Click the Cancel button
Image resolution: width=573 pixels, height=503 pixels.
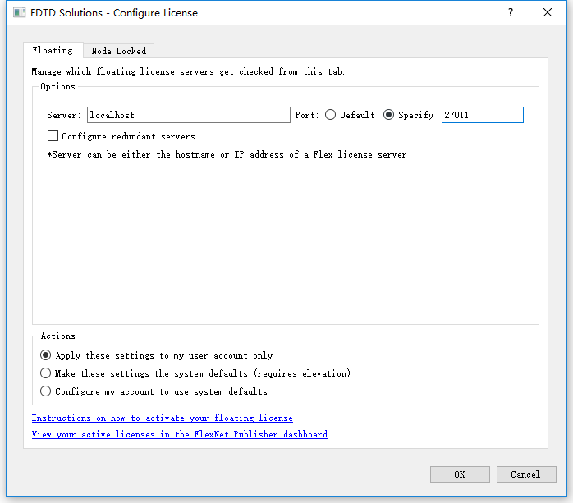526,474
